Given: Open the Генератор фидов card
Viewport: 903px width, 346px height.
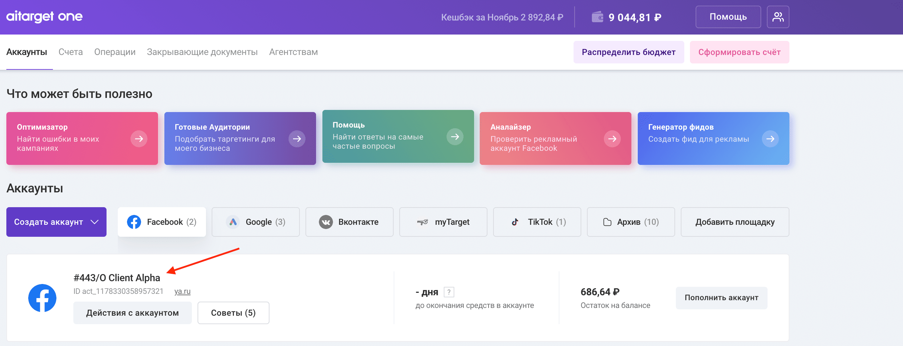Looking at the screenshot, I should point(714,138).
